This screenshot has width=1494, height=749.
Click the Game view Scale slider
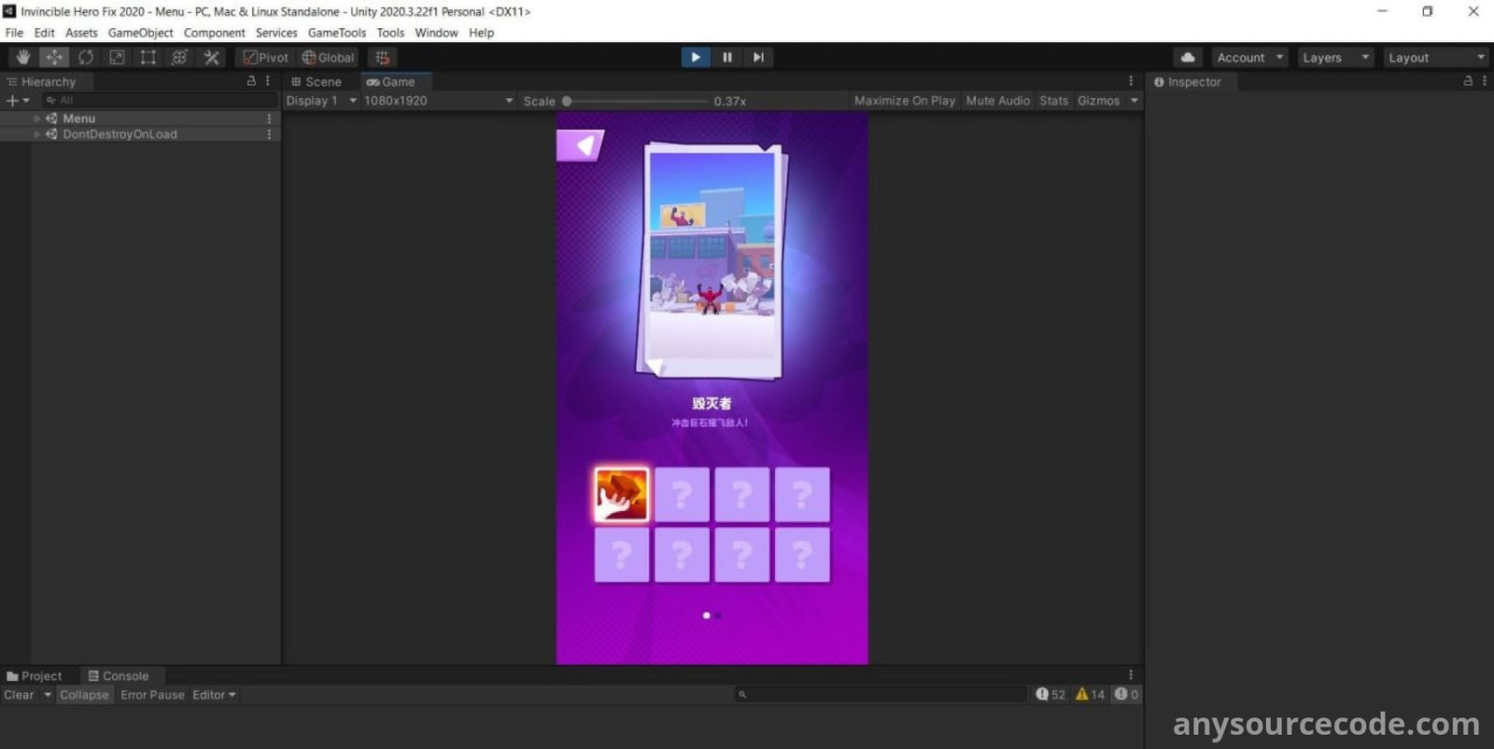coord(635,101)
